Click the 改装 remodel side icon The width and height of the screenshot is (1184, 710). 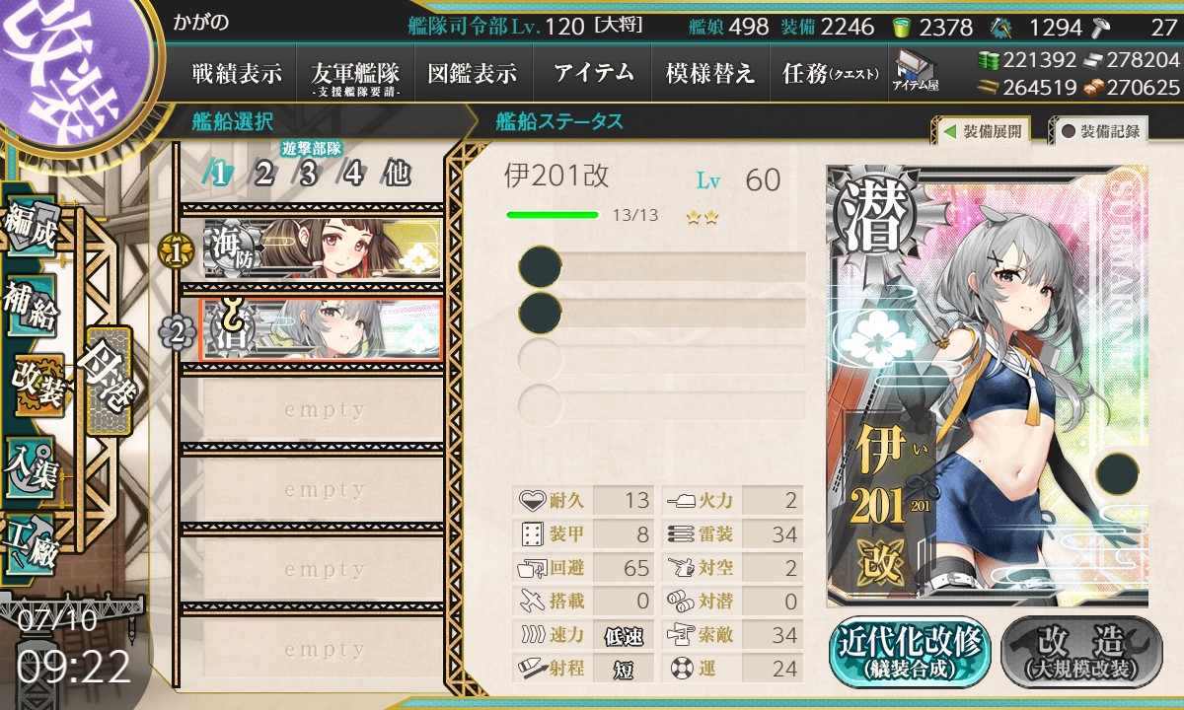[36, 385]
